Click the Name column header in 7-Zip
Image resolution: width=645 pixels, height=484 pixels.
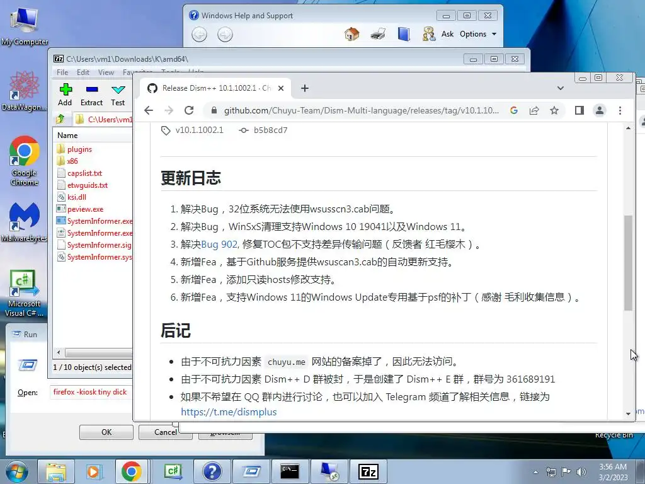[x=93, y=135]
